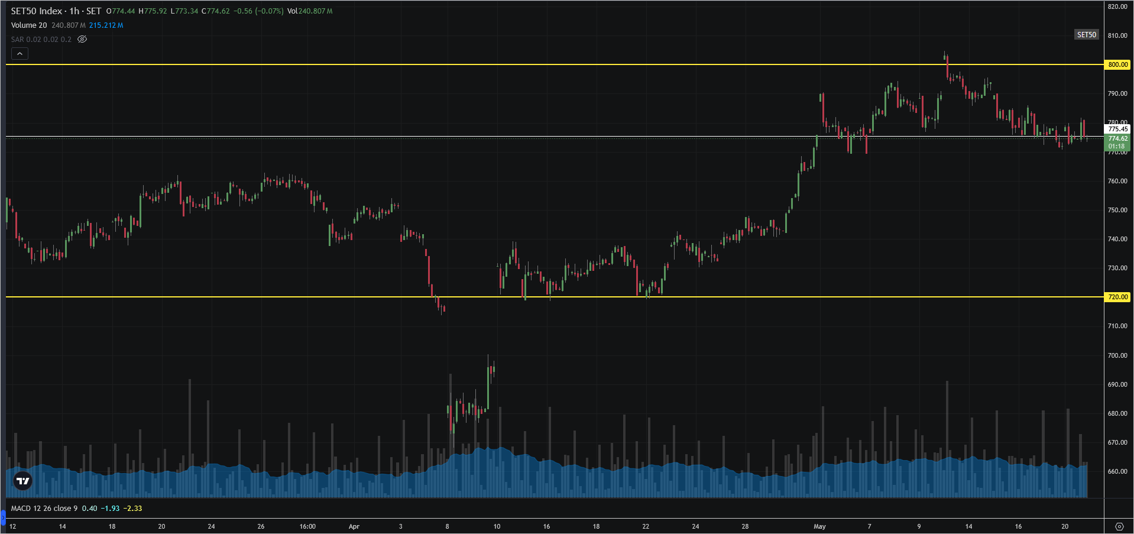
Task: Click the TradingView logo badge
Action: click(23, 481)
